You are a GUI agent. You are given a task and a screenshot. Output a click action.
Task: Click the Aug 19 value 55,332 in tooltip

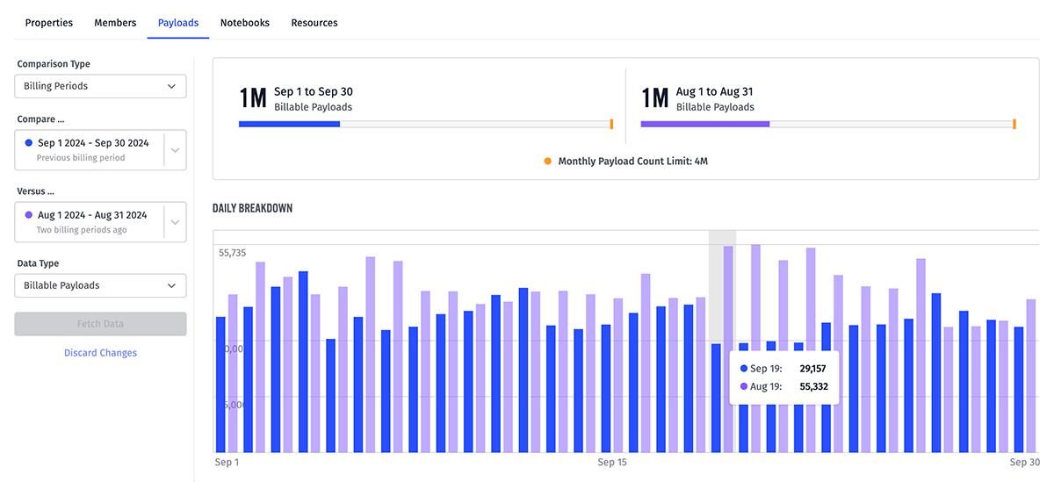(x=813, y=386)
